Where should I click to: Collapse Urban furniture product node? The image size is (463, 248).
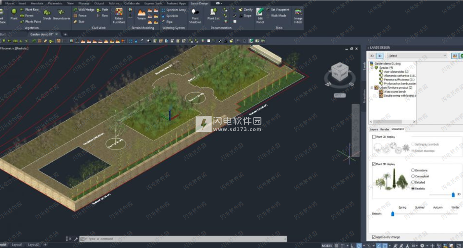pos(372,88)
